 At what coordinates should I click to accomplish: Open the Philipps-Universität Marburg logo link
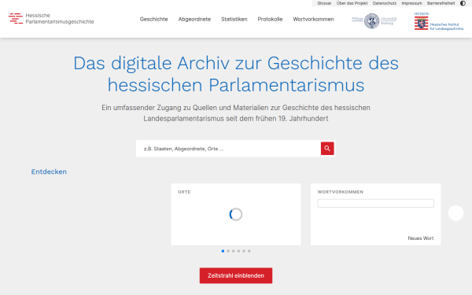374,20
